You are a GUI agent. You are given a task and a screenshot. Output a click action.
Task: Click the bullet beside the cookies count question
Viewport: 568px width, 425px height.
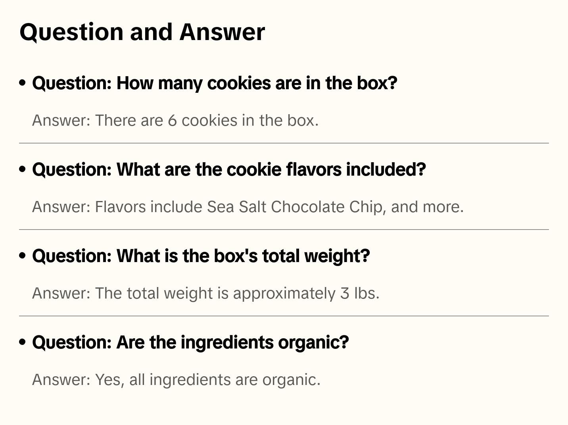click(x=23, y=83)
